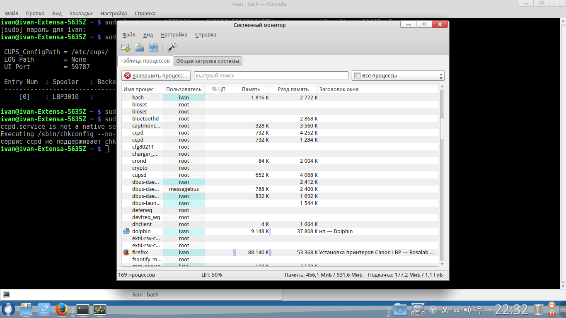Show hidden system tray icons arrow

(491, 310)
